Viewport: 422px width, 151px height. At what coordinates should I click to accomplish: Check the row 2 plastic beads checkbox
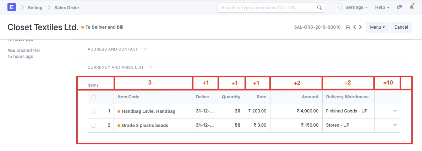(x=94, y=126)
